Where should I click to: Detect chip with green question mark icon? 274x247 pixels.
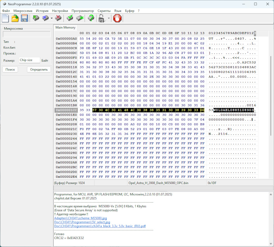91,19
